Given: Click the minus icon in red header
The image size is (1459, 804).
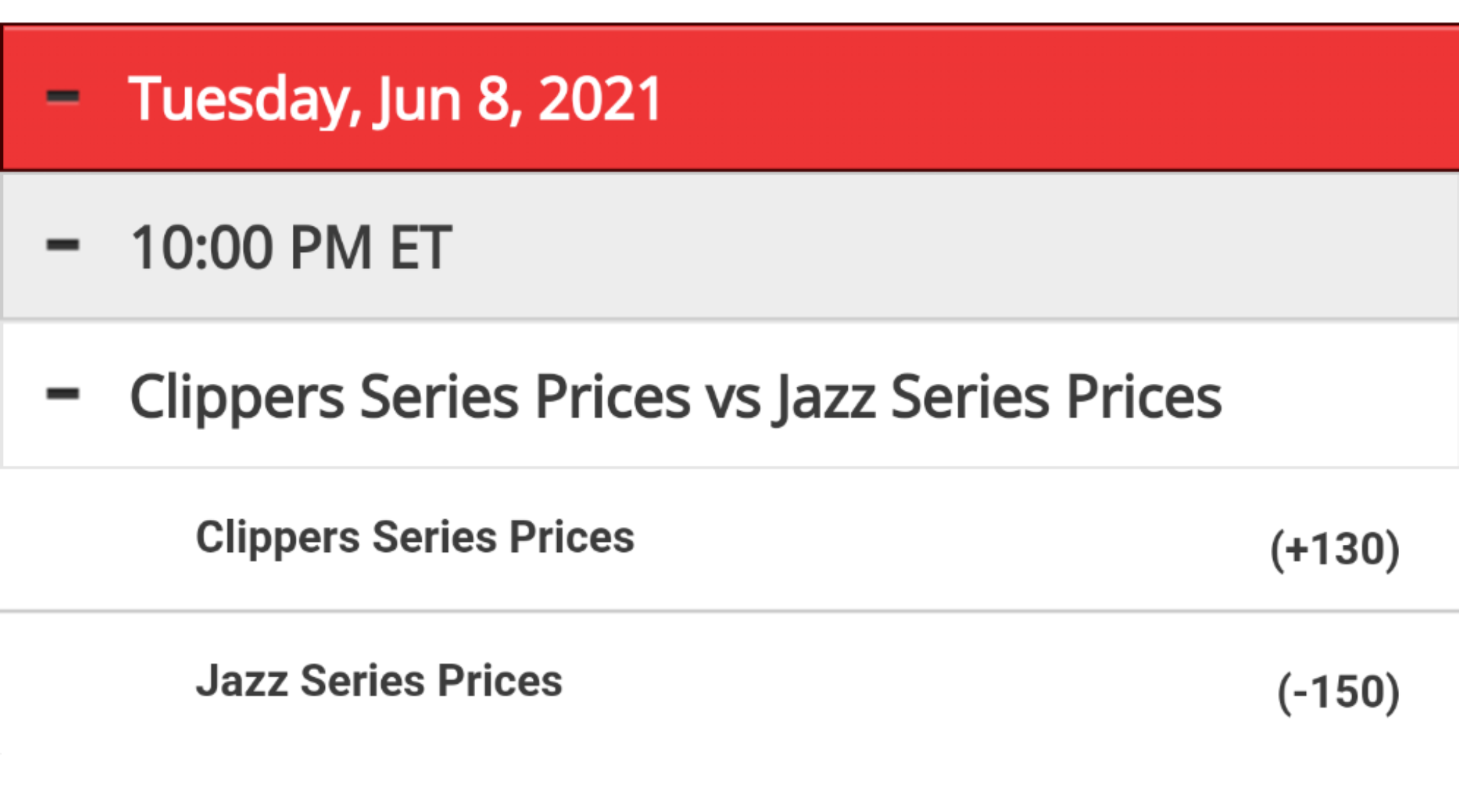Looking at the screenshot, I should click(x=63, y=98).
